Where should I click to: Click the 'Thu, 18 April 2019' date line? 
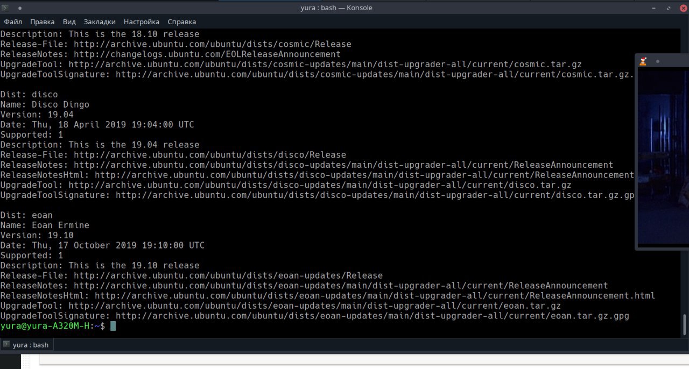[97, 125]
